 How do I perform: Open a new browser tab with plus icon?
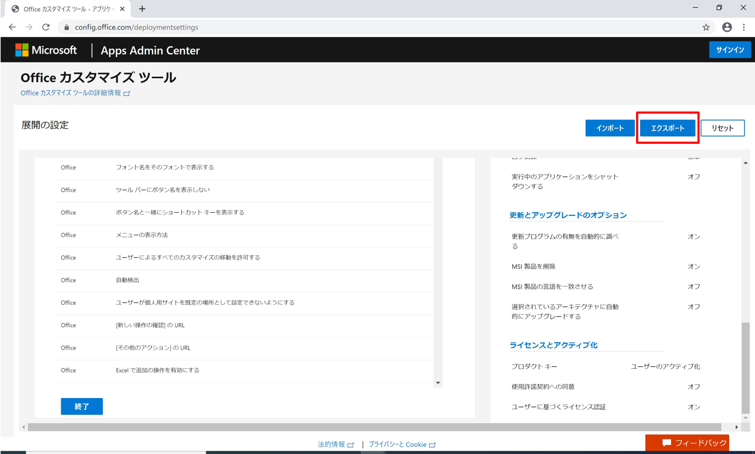pos(142,9)
